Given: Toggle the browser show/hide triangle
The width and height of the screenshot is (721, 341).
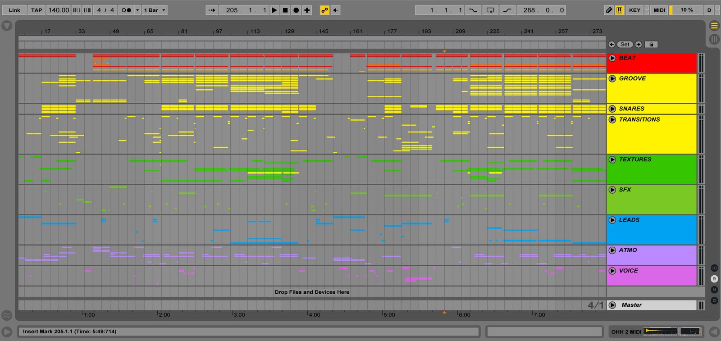Looking at the screenshot, I should click(7, 26).
